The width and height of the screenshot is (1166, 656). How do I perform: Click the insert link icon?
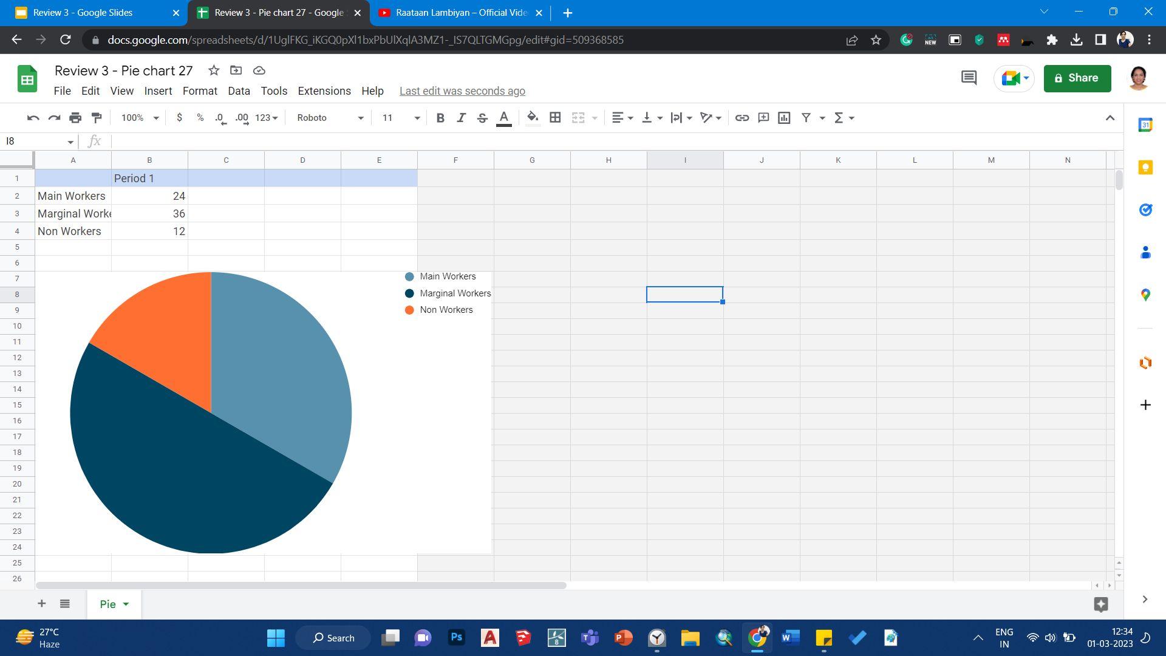[742, 118]
